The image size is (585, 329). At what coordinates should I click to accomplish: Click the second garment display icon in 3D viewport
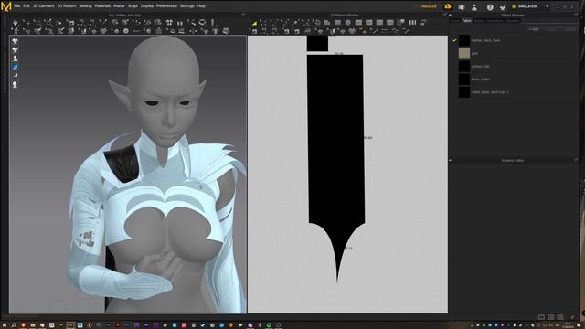15,49
